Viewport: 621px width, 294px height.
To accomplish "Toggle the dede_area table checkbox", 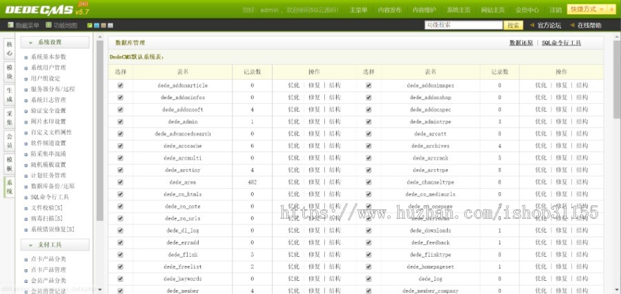I will tap(120, 182).
